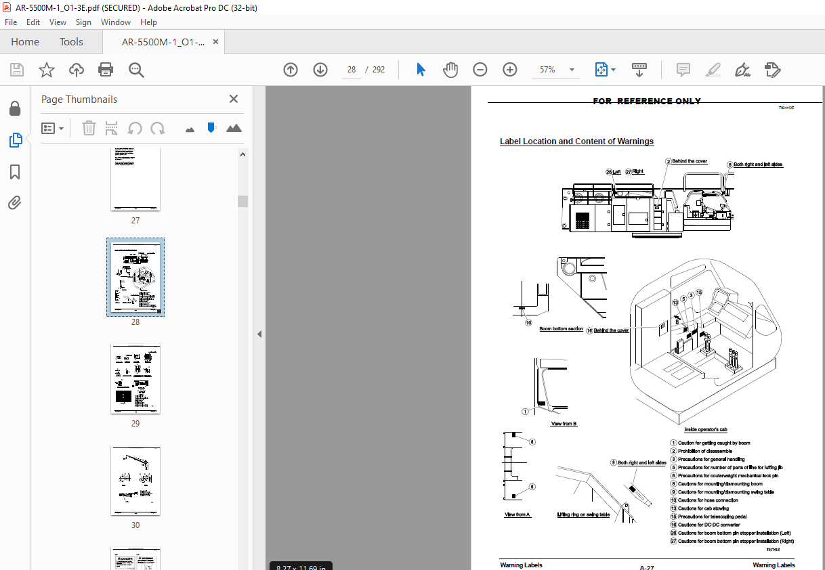Navigate to the next page with down arrow
The image size is (825, 570).
point(320,70)
